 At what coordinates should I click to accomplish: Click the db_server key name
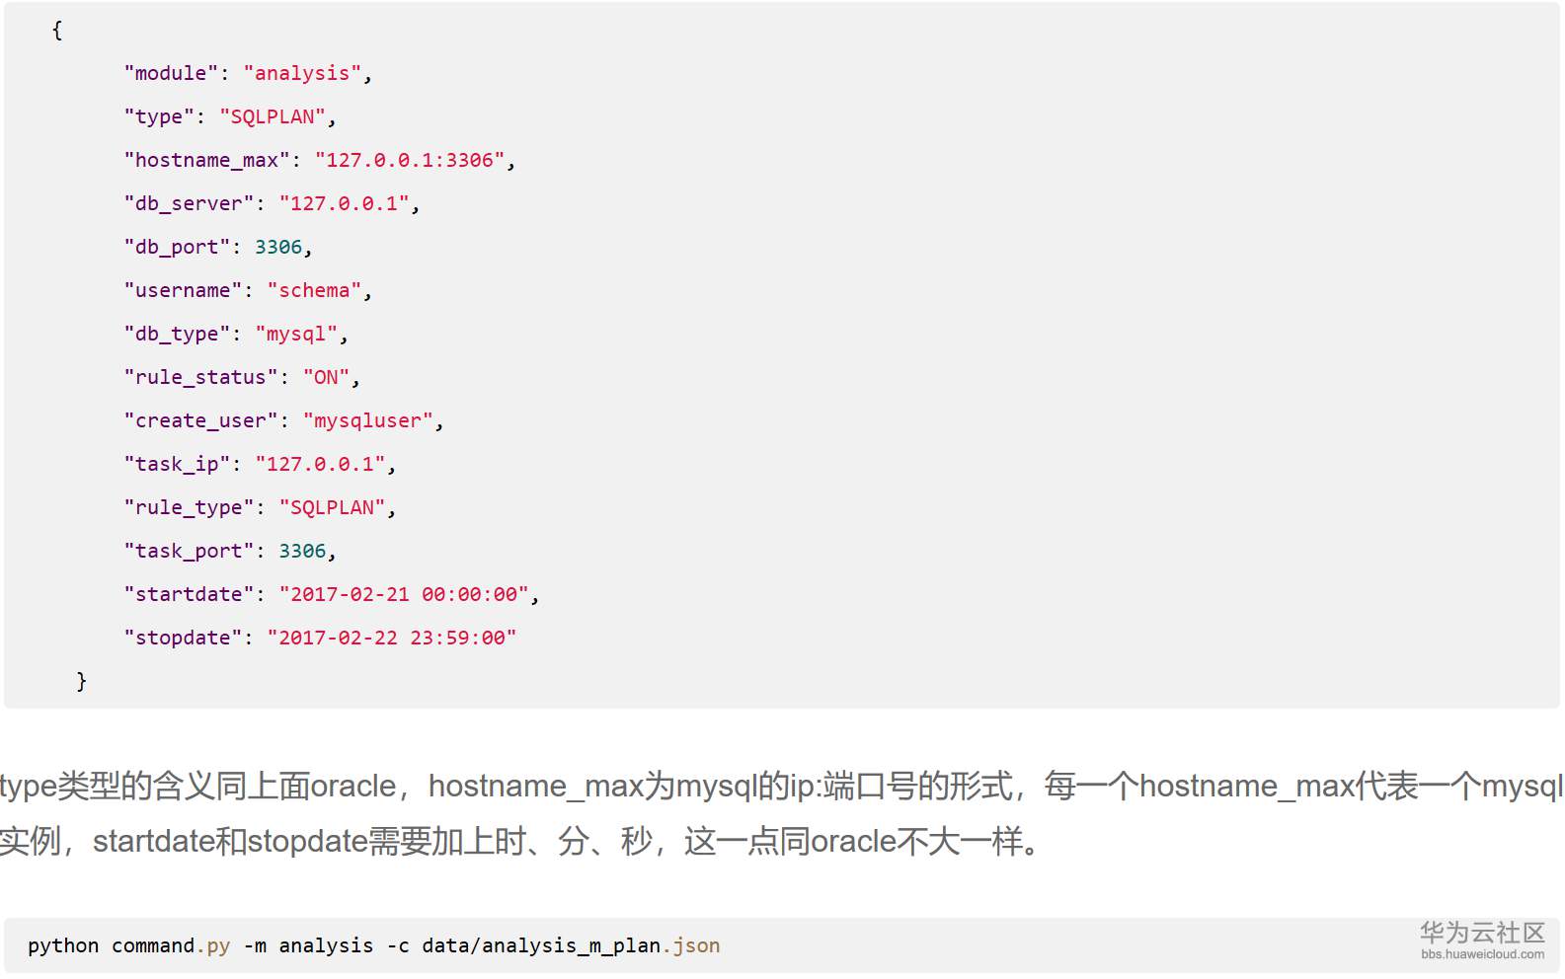[189, 203]
